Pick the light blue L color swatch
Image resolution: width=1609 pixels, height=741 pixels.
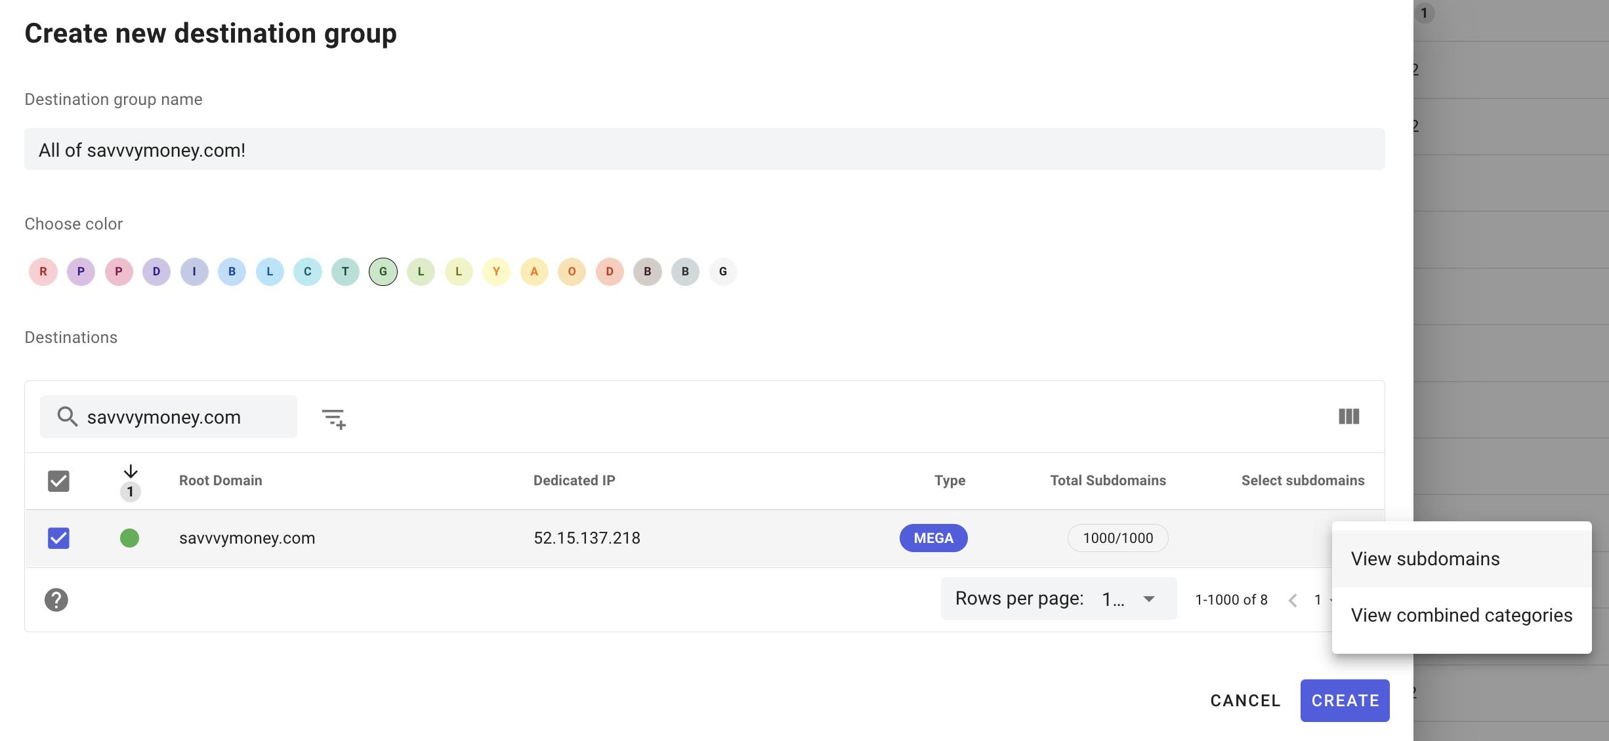270,271
